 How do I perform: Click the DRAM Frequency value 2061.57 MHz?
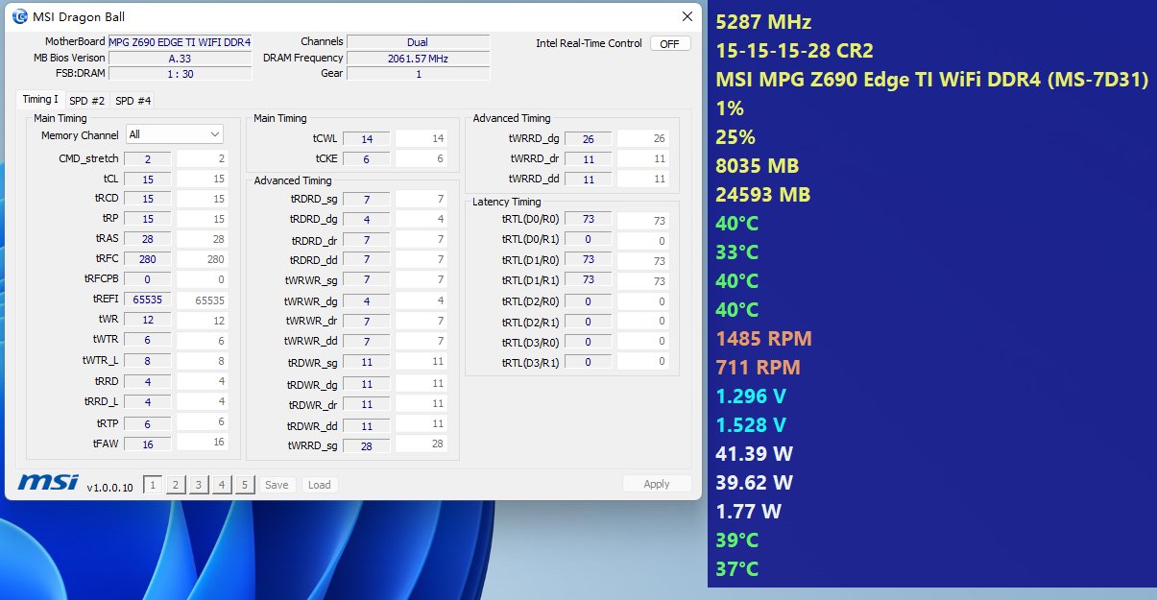click(x=419, y=58)
